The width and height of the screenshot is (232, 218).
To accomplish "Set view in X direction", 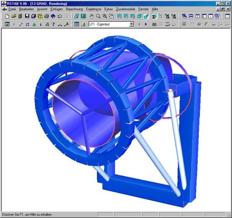I will pos(119,16).
